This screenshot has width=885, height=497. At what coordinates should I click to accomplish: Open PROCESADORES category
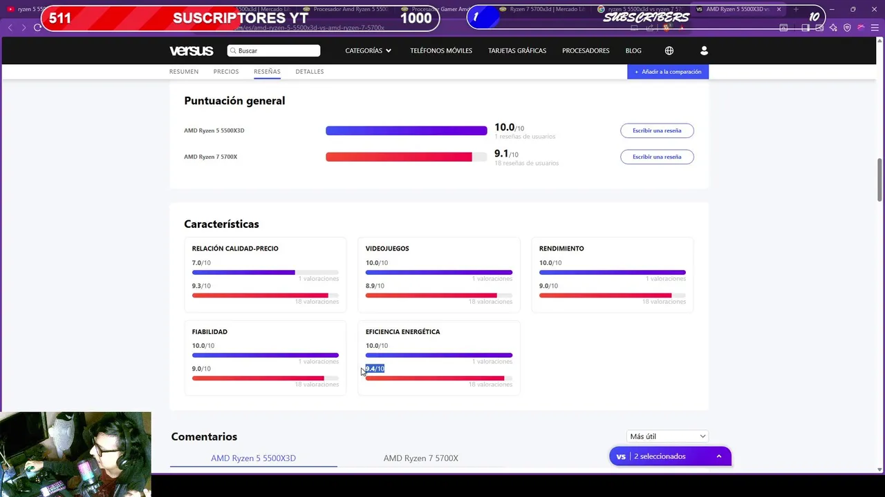pos(586,50)
